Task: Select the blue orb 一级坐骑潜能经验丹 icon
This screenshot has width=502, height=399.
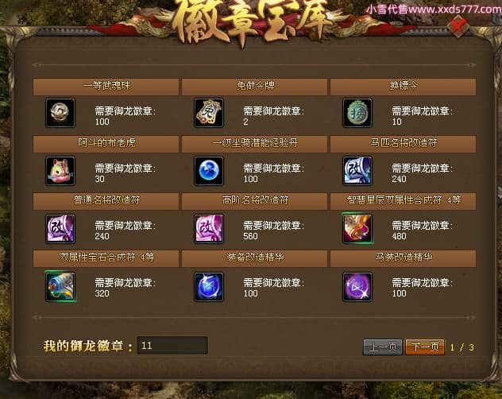Action: tap(209, 171)
